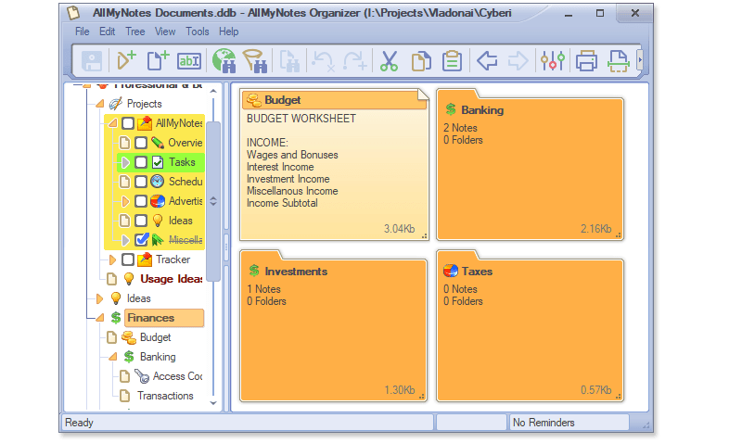Open the Tools menu

(x=198, y=32)
